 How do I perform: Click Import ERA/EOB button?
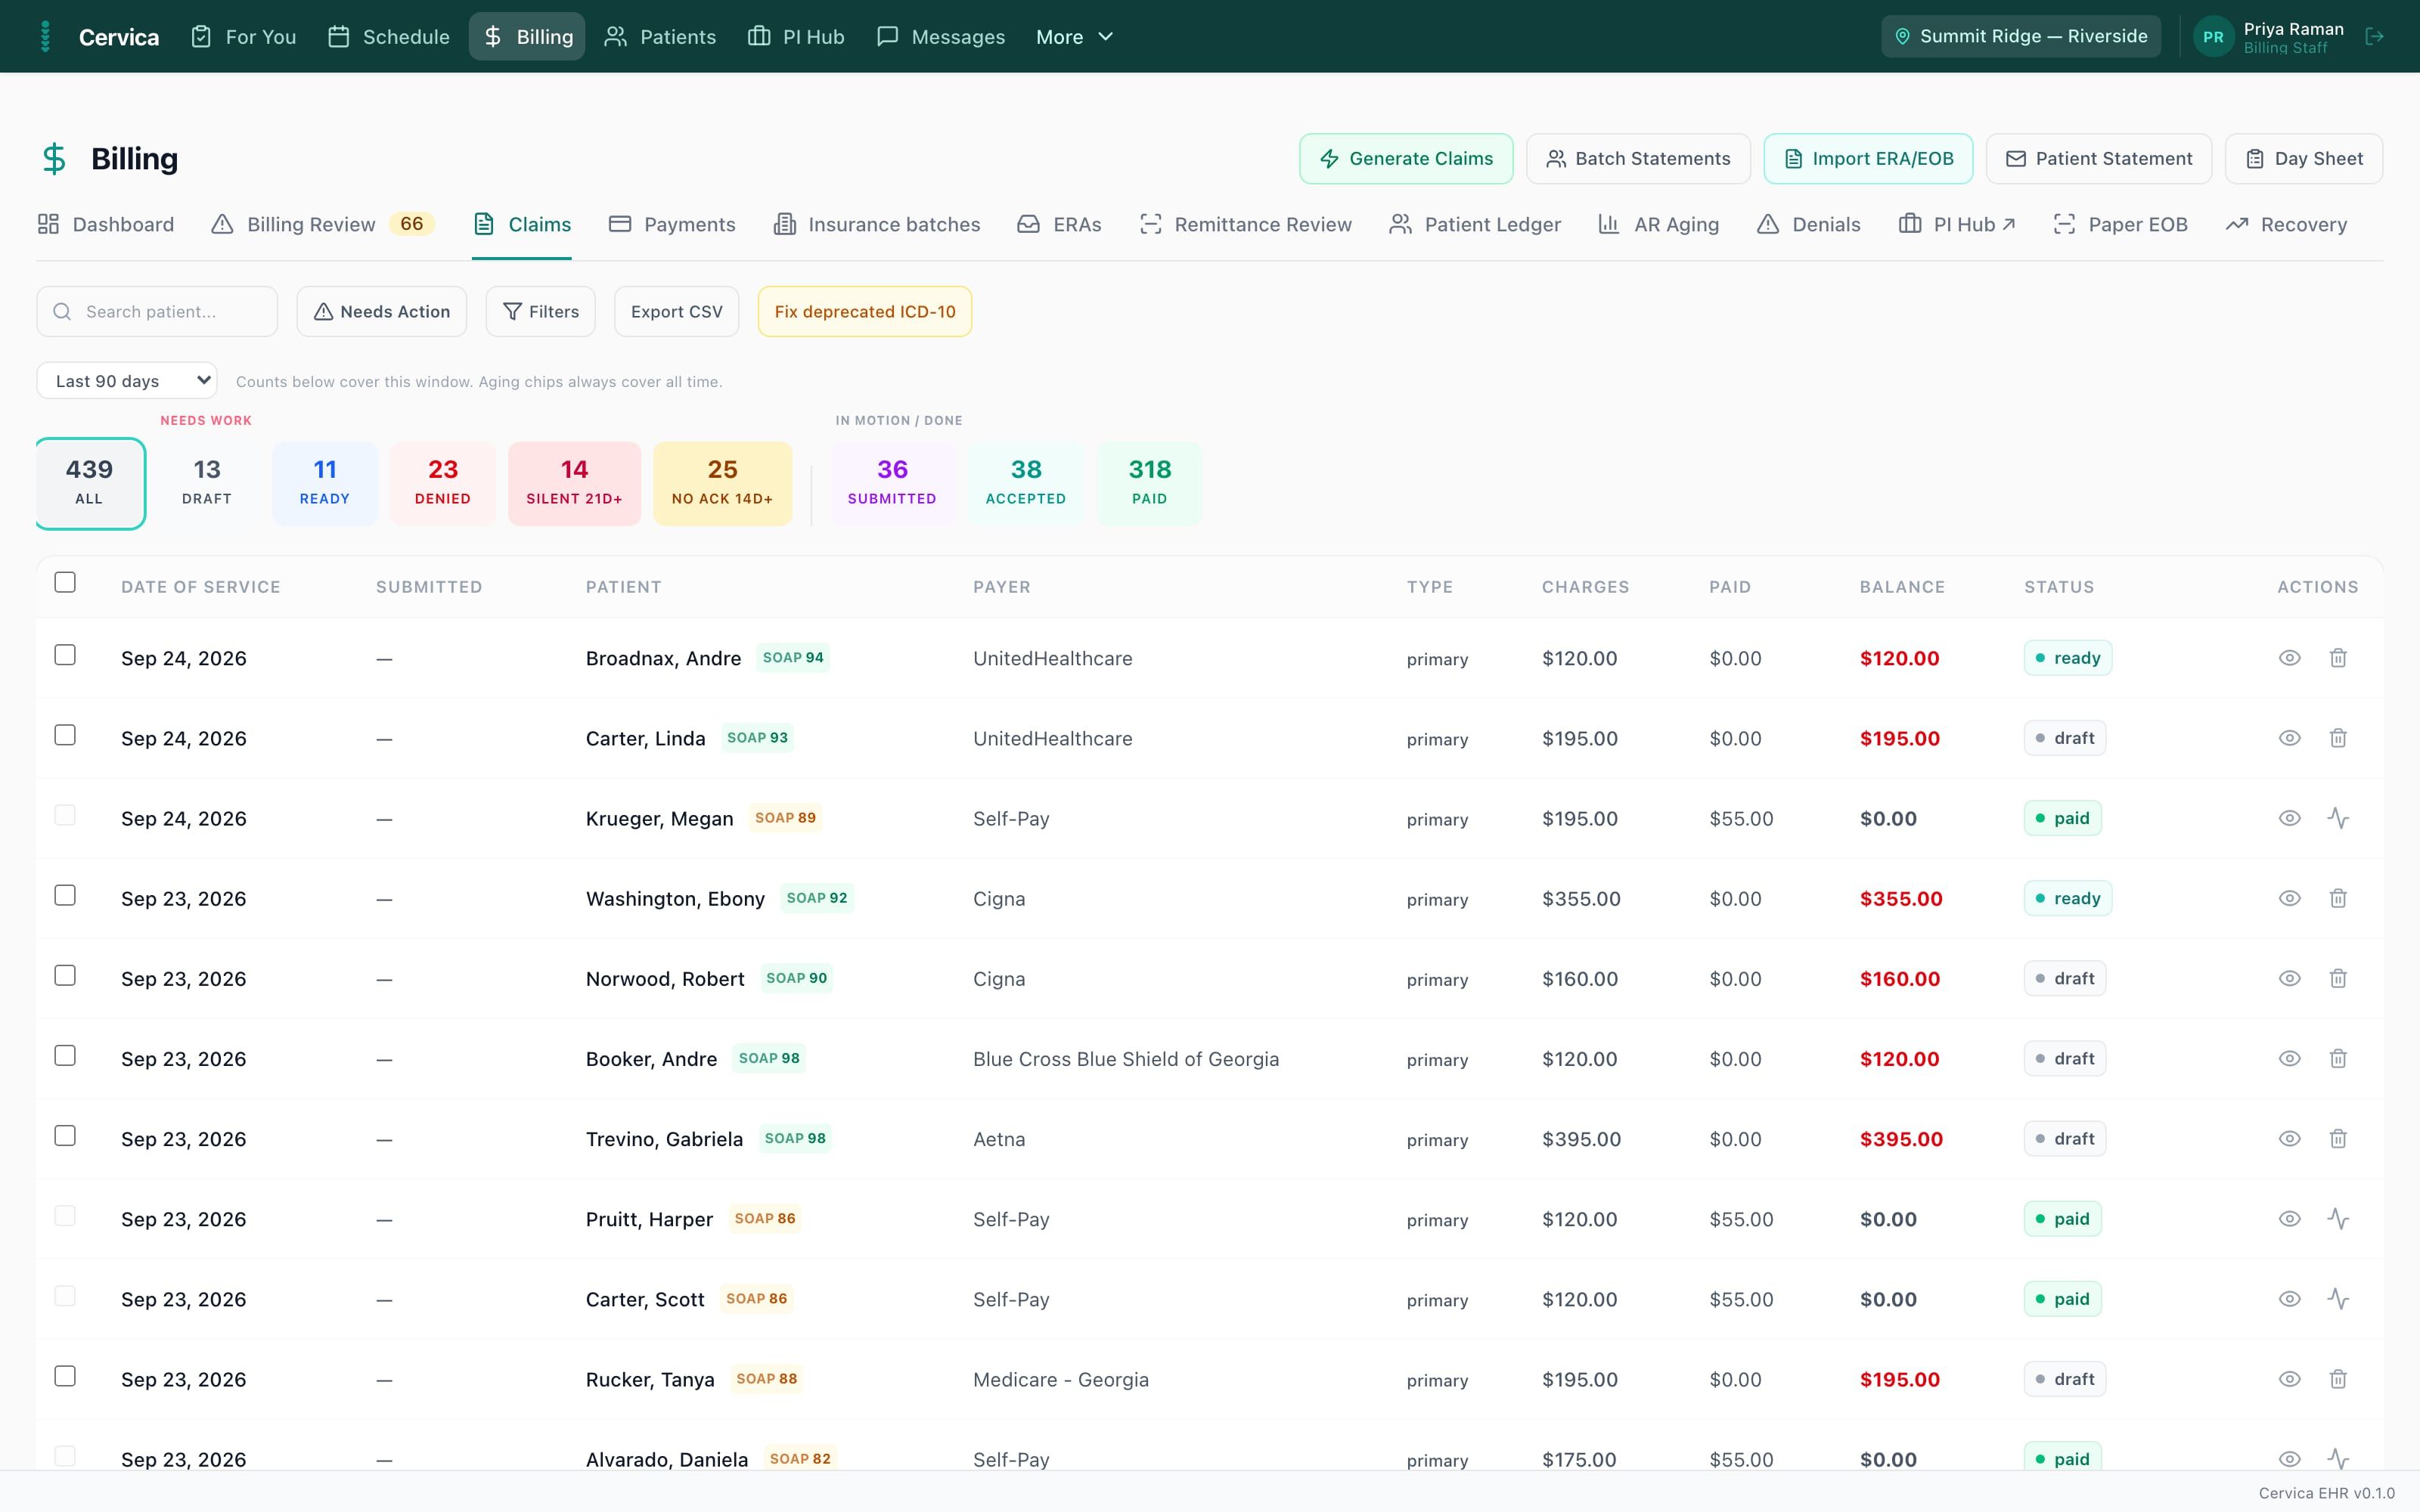tap(1868, 159)
